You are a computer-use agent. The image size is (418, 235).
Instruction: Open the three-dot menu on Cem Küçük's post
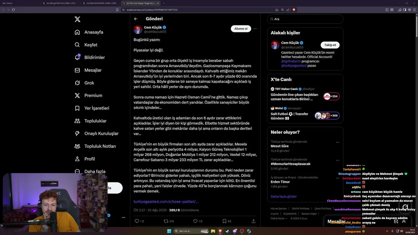tap(255, 29)
